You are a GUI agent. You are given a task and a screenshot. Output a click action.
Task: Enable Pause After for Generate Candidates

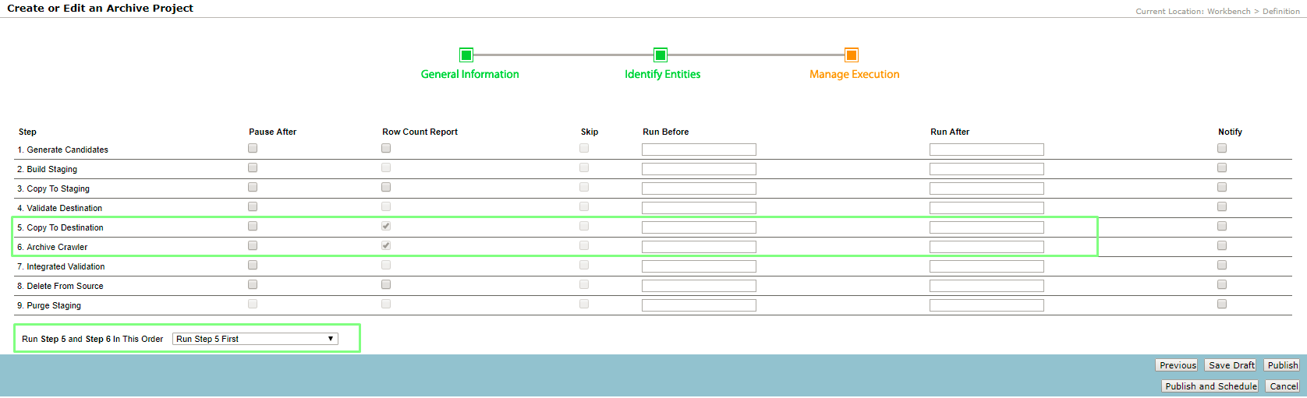253,148
